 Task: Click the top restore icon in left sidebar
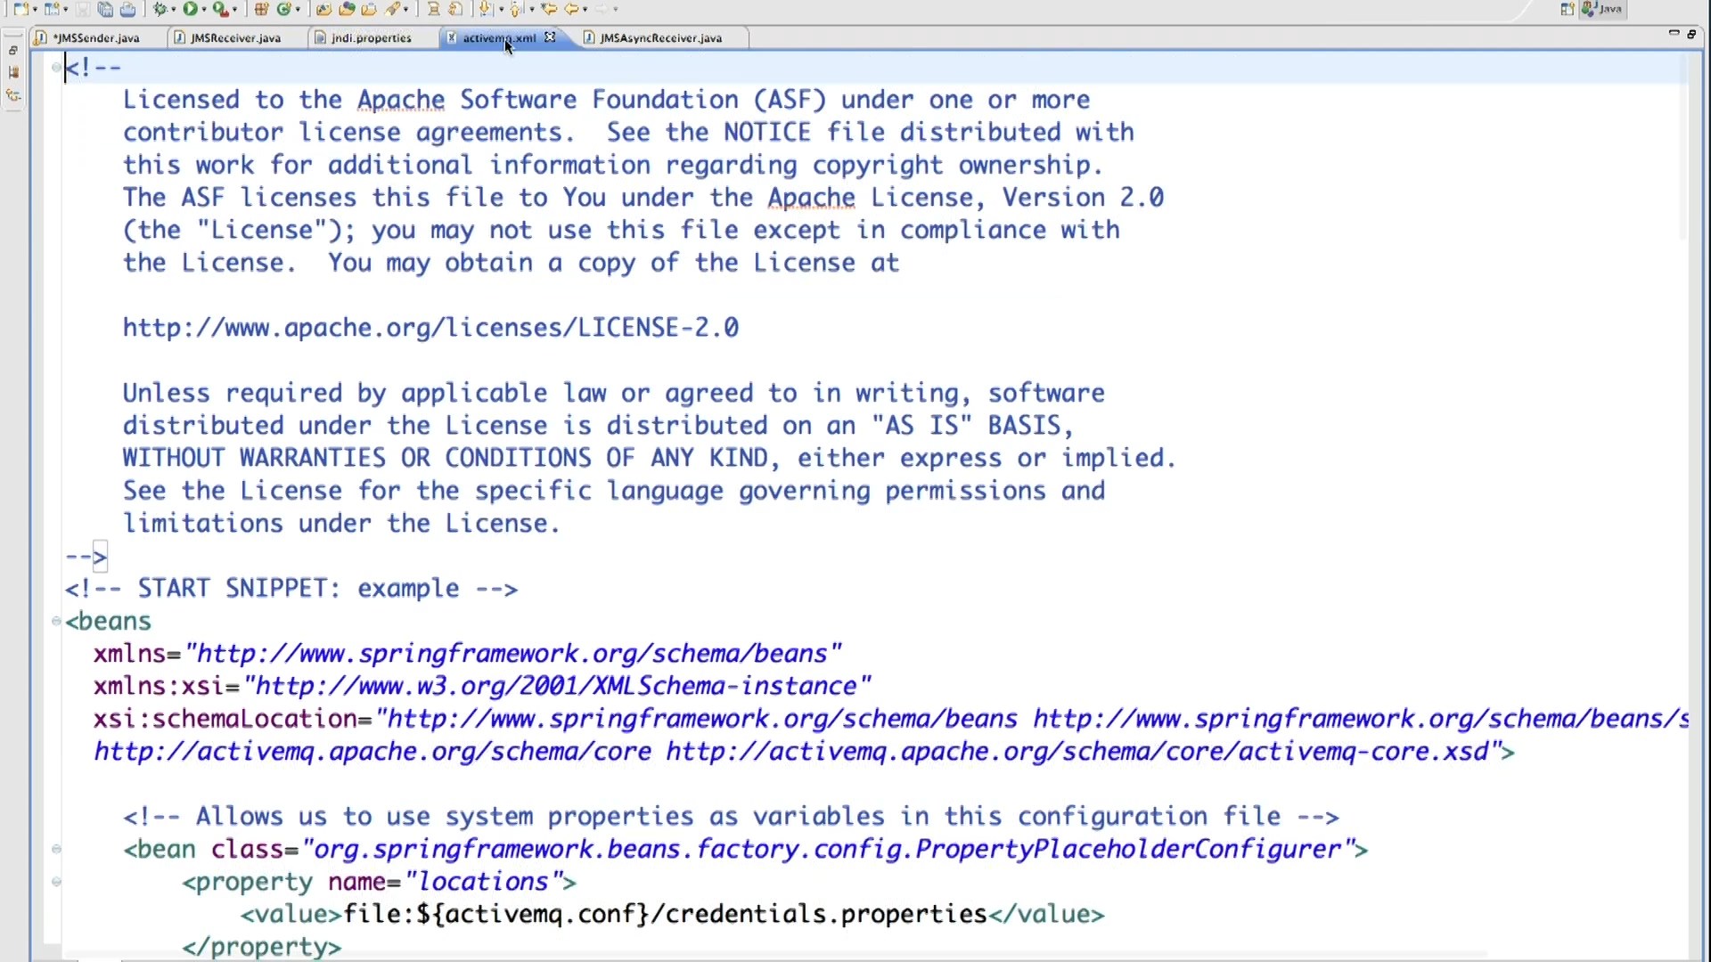click(x=13, y=51)
